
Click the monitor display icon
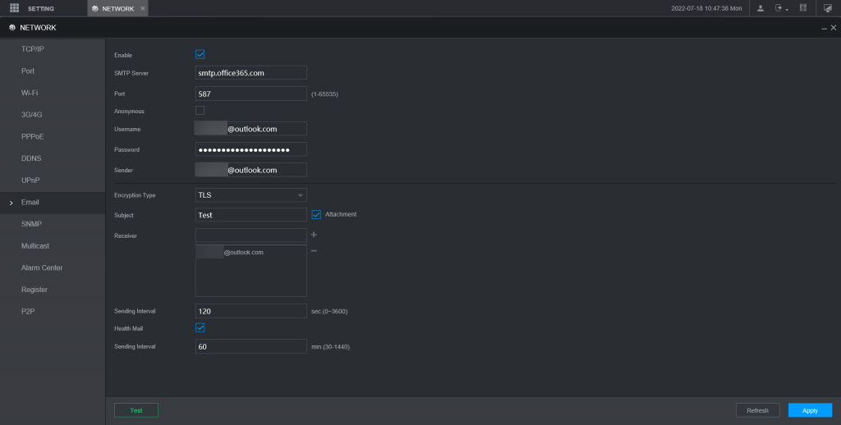point(828,8)
